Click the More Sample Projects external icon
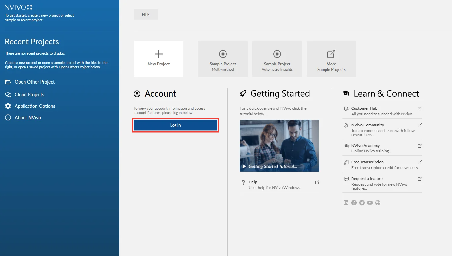The height and width of the screenshot is (256, 452). (331, 54)
